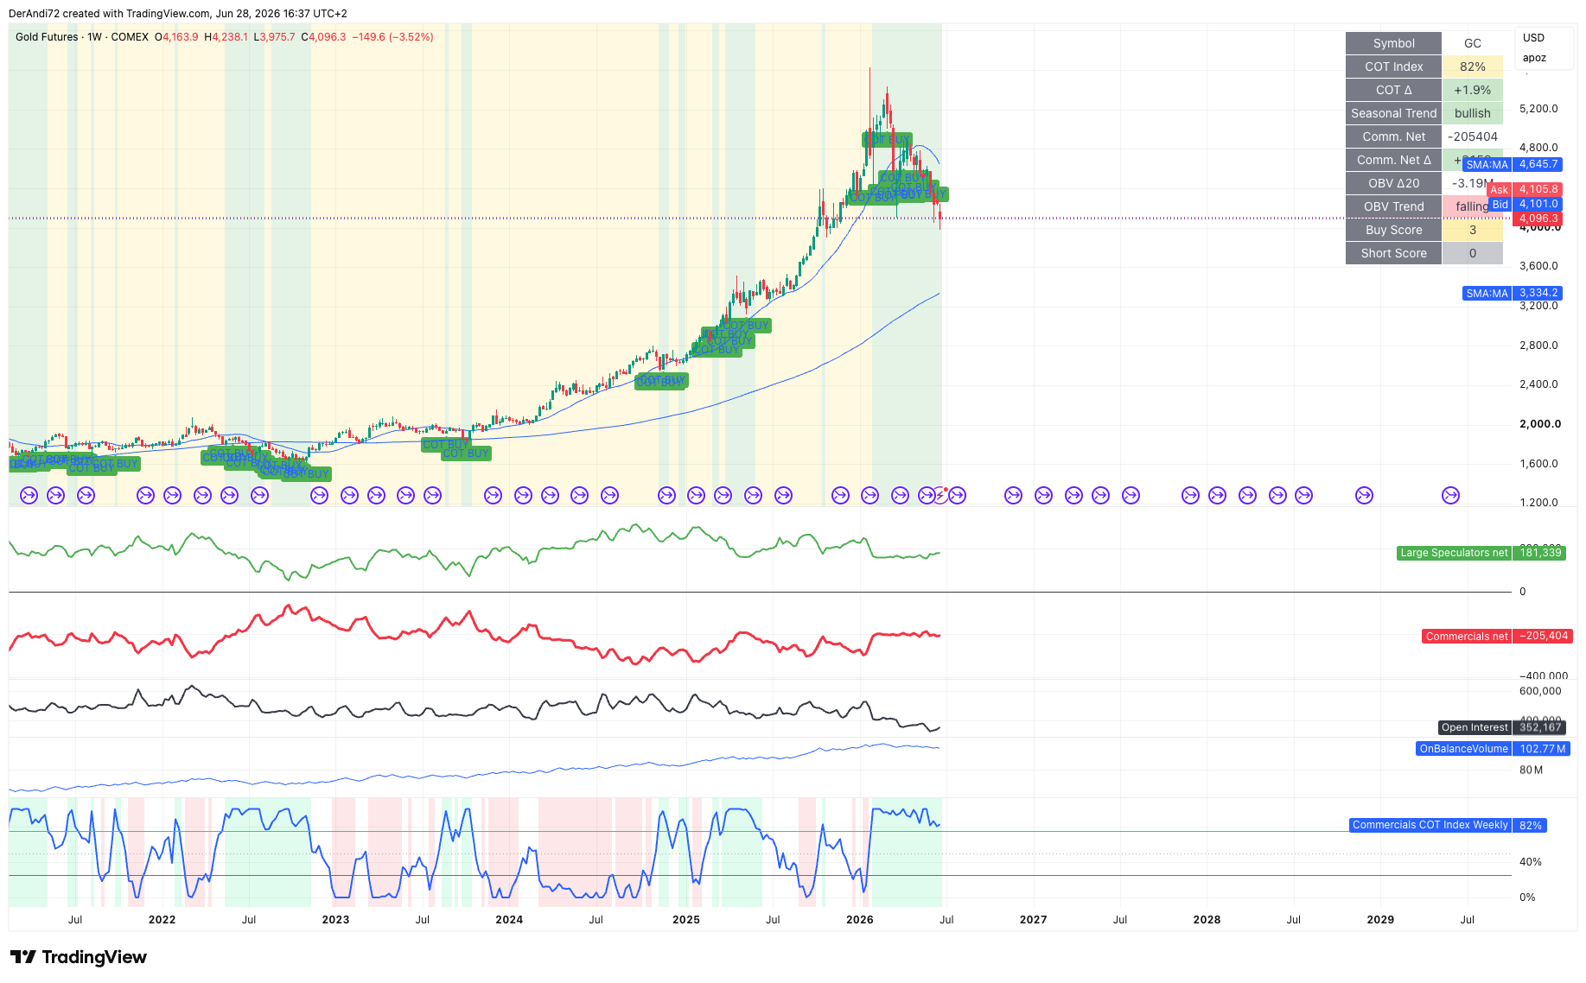Click the event marker with the red dot

click(x=940, y=495)
